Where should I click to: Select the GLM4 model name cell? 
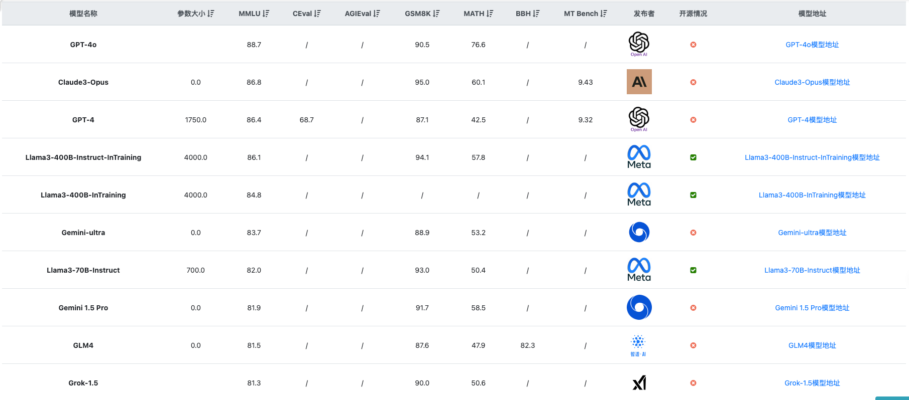pyautogui.click(x=83, y=345)
